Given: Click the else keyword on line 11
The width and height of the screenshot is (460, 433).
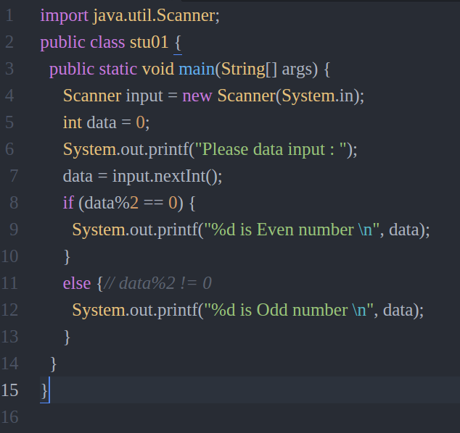Looking at the screenshot, I should point(77,283).
